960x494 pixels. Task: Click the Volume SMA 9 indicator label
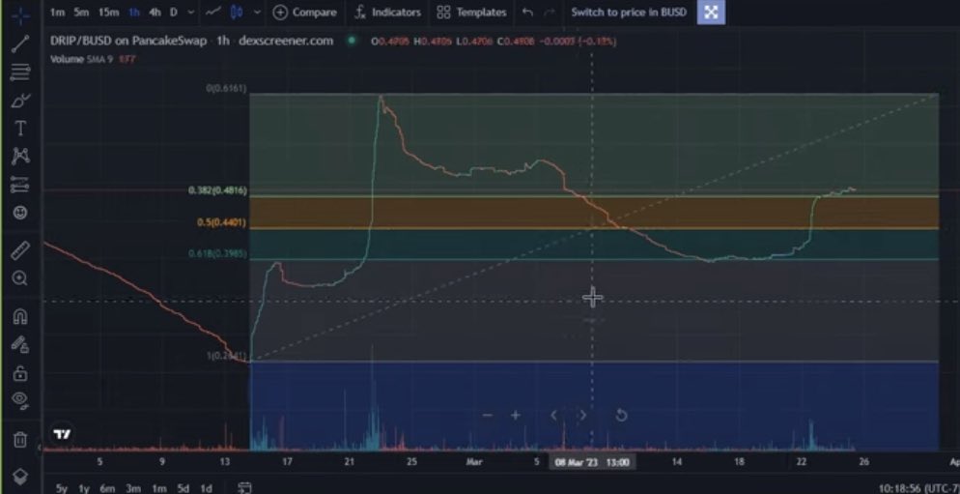click(x=81, y=59)
